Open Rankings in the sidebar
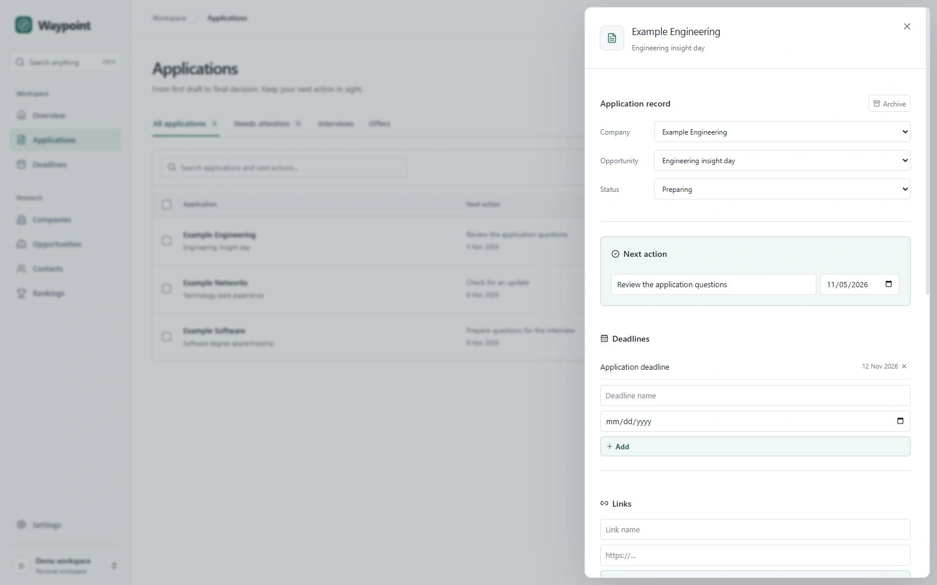937x585 pixels. tap(65, 293)
